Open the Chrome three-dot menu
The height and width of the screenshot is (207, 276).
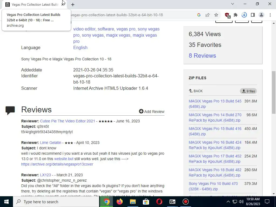click(x=270, y=15)
